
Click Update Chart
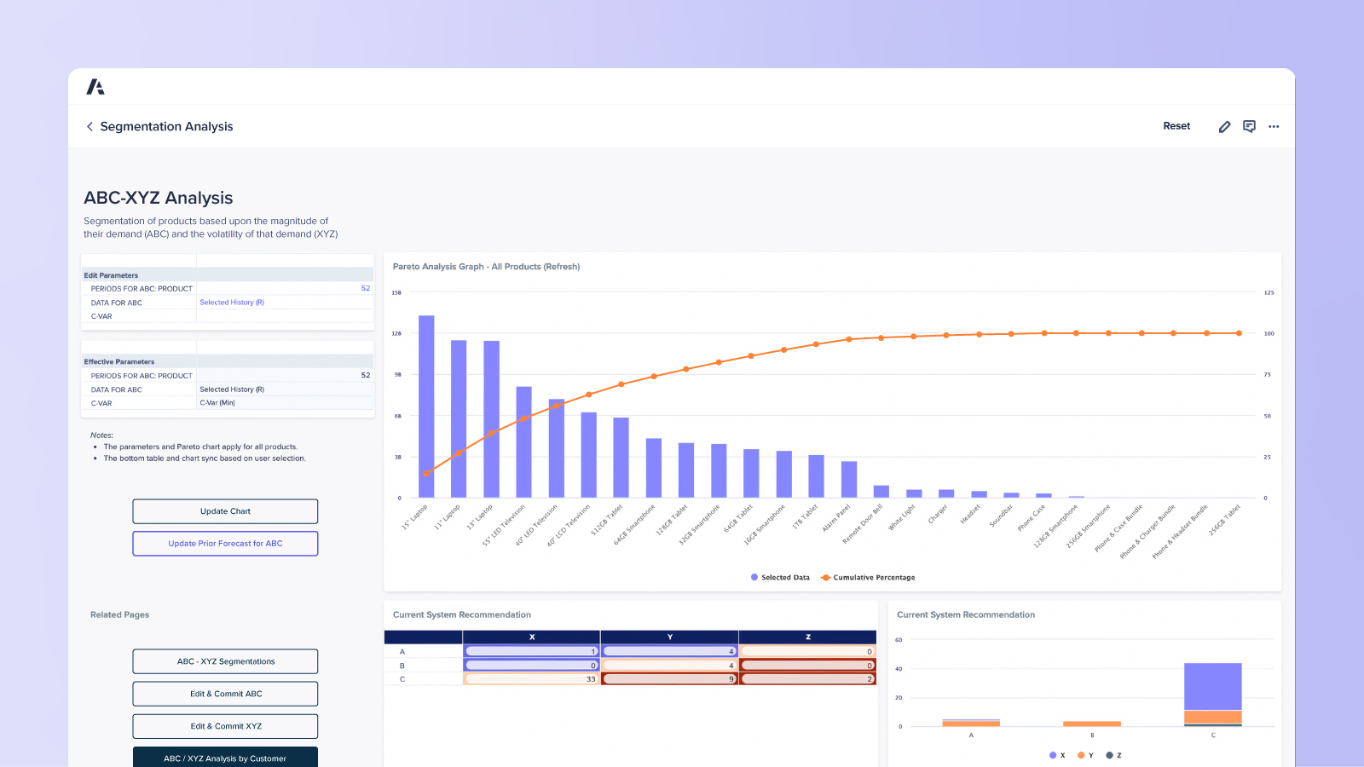point(224,511)
